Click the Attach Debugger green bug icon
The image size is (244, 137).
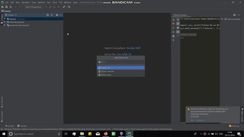coord(173,32)
